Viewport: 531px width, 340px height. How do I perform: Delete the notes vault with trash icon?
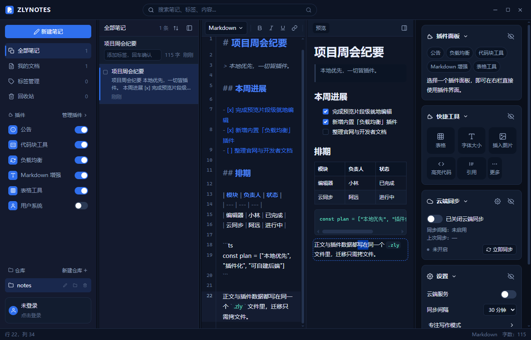85,285
